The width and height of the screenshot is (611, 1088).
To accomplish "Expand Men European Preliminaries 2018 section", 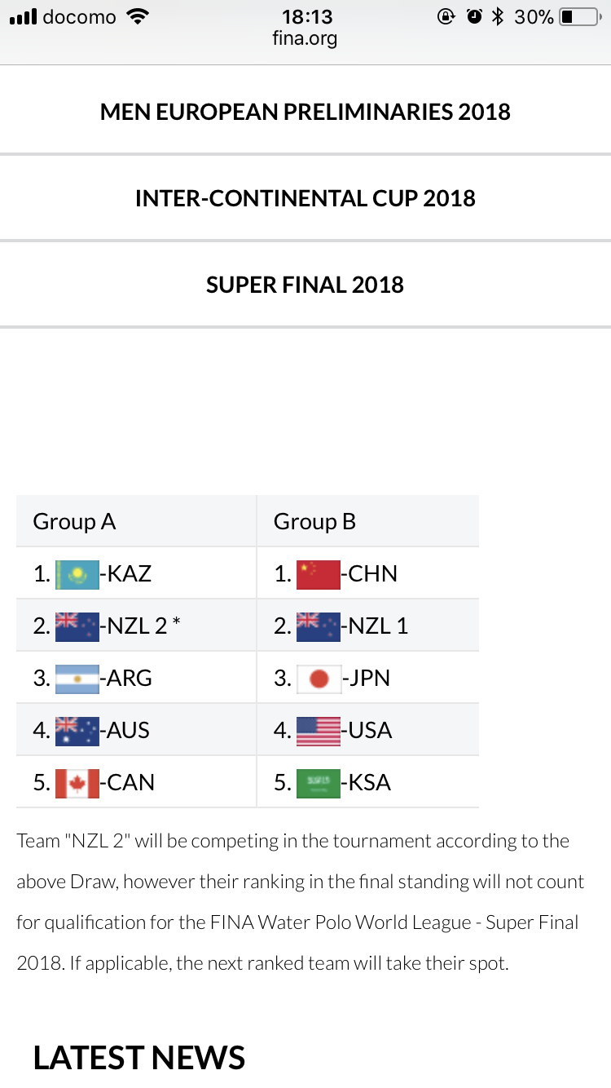I will coord(305,112).
